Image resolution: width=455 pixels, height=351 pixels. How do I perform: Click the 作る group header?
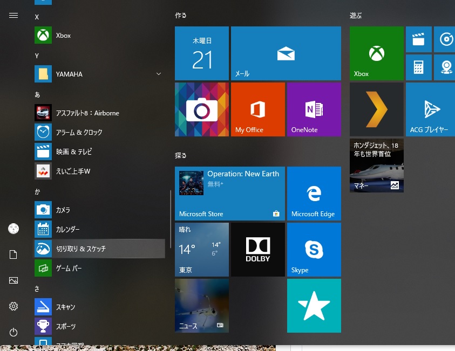[x=180, y=15]
